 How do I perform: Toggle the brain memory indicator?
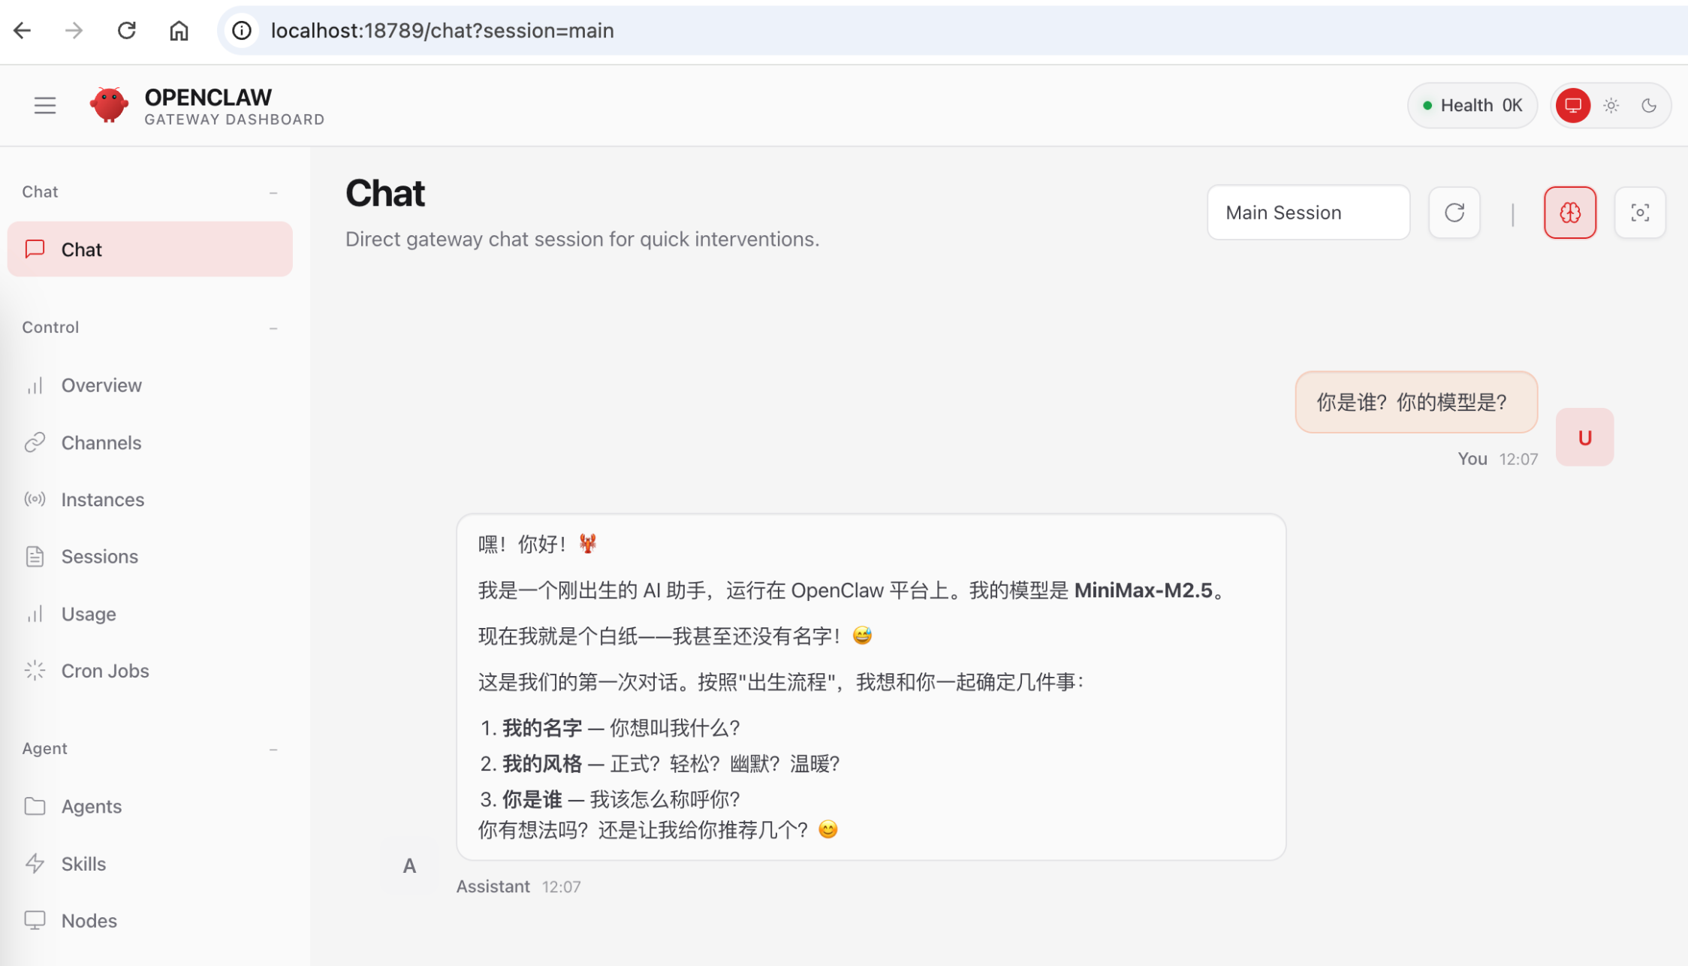pyautogui.click(x=1570, y=213)
